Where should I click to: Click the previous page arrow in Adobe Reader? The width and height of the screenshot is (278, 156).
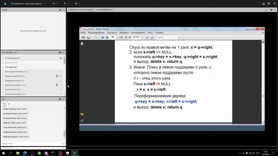(103, 37)
